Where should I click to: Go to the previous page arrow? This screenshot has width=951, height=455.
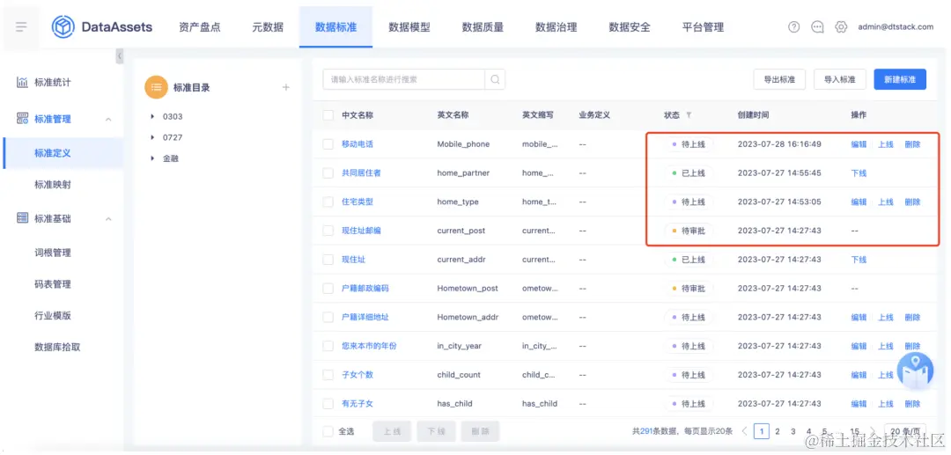(745, 431)
